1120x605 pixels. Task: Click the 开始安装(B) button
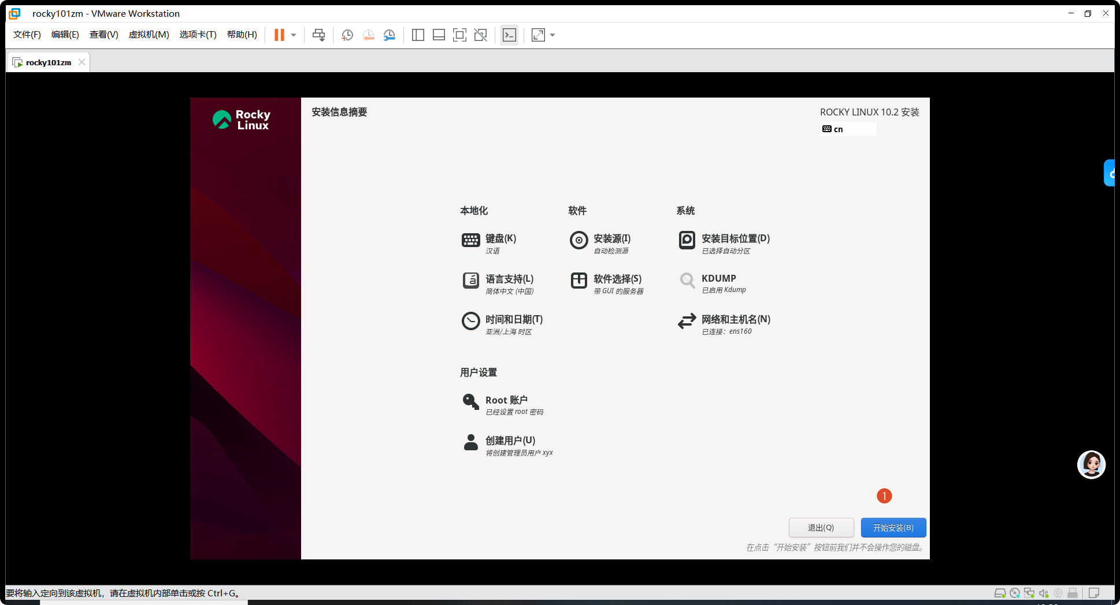tap(893, 528)
